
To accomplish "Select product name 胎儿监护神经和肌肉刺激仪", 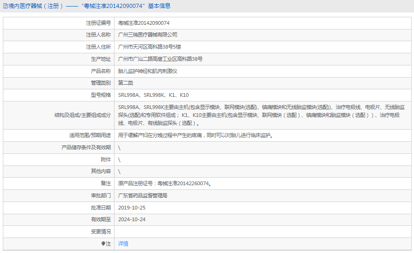I will (148, 71).
